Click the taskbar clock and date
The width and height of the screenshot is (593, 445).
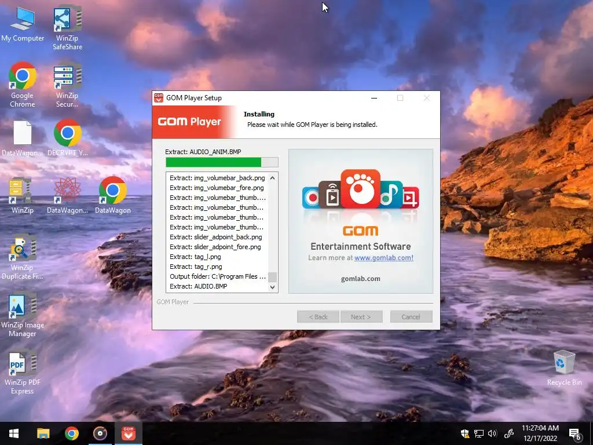coord(540,433)
